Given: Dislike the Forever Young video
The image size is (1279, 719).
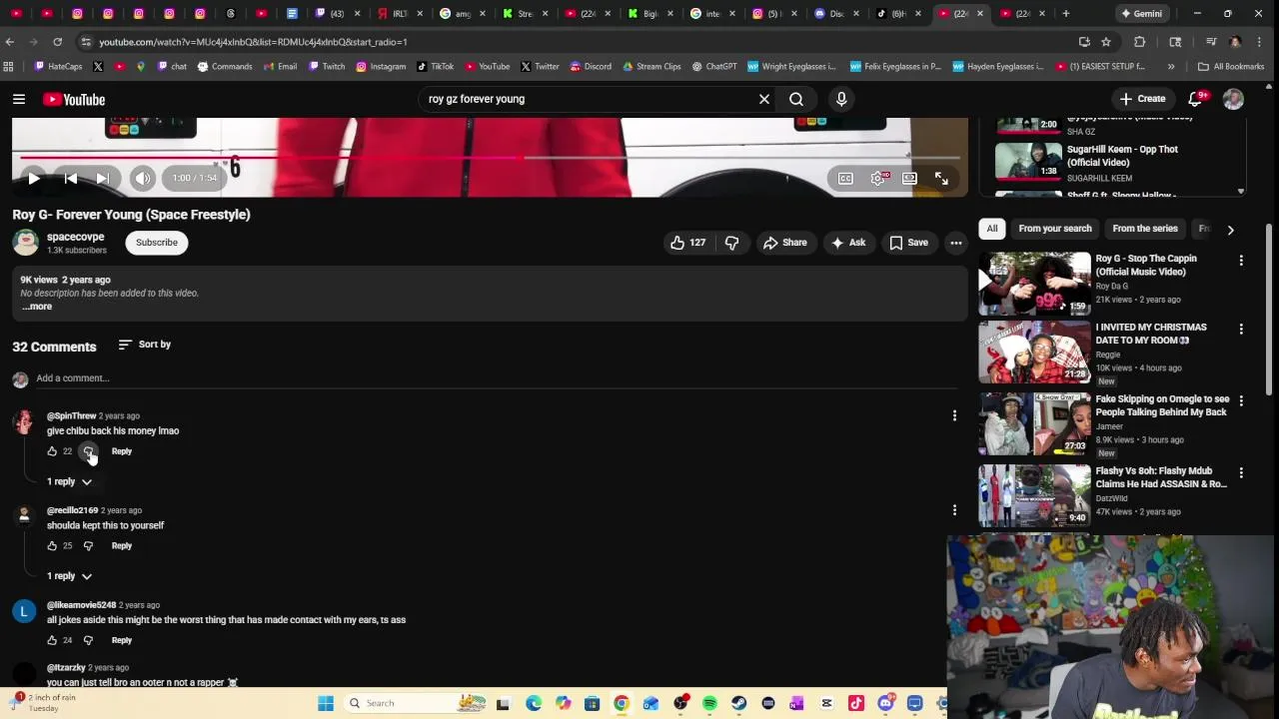Looking at the screenshot, I should 731,243.
